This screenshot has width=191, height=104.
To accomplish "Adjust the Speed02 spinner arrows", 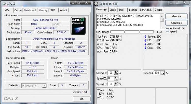I will pyautogui.click(x=116, y=78).
